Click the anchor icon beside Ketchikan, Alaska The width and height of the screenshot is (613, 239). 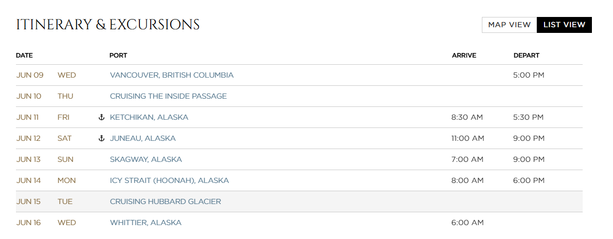click(101, 117)
